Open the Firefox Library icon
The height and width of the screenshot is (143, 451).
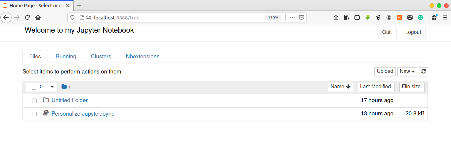coord(347,18)
